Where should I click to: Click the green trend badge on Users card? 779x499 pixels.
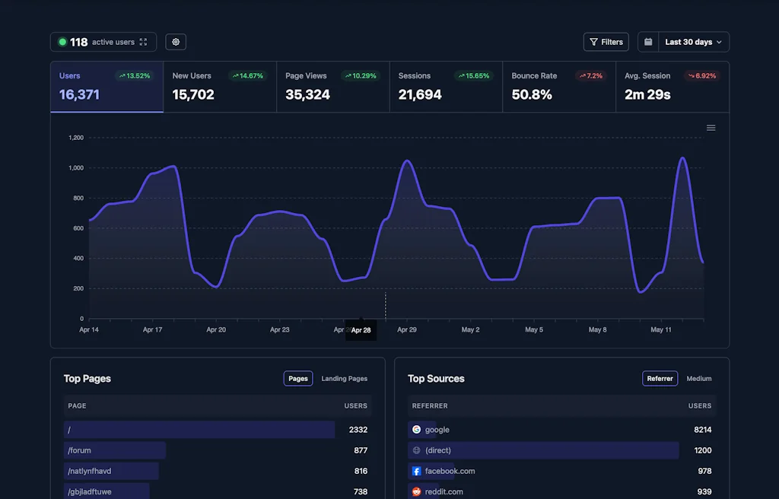(132, 75)
